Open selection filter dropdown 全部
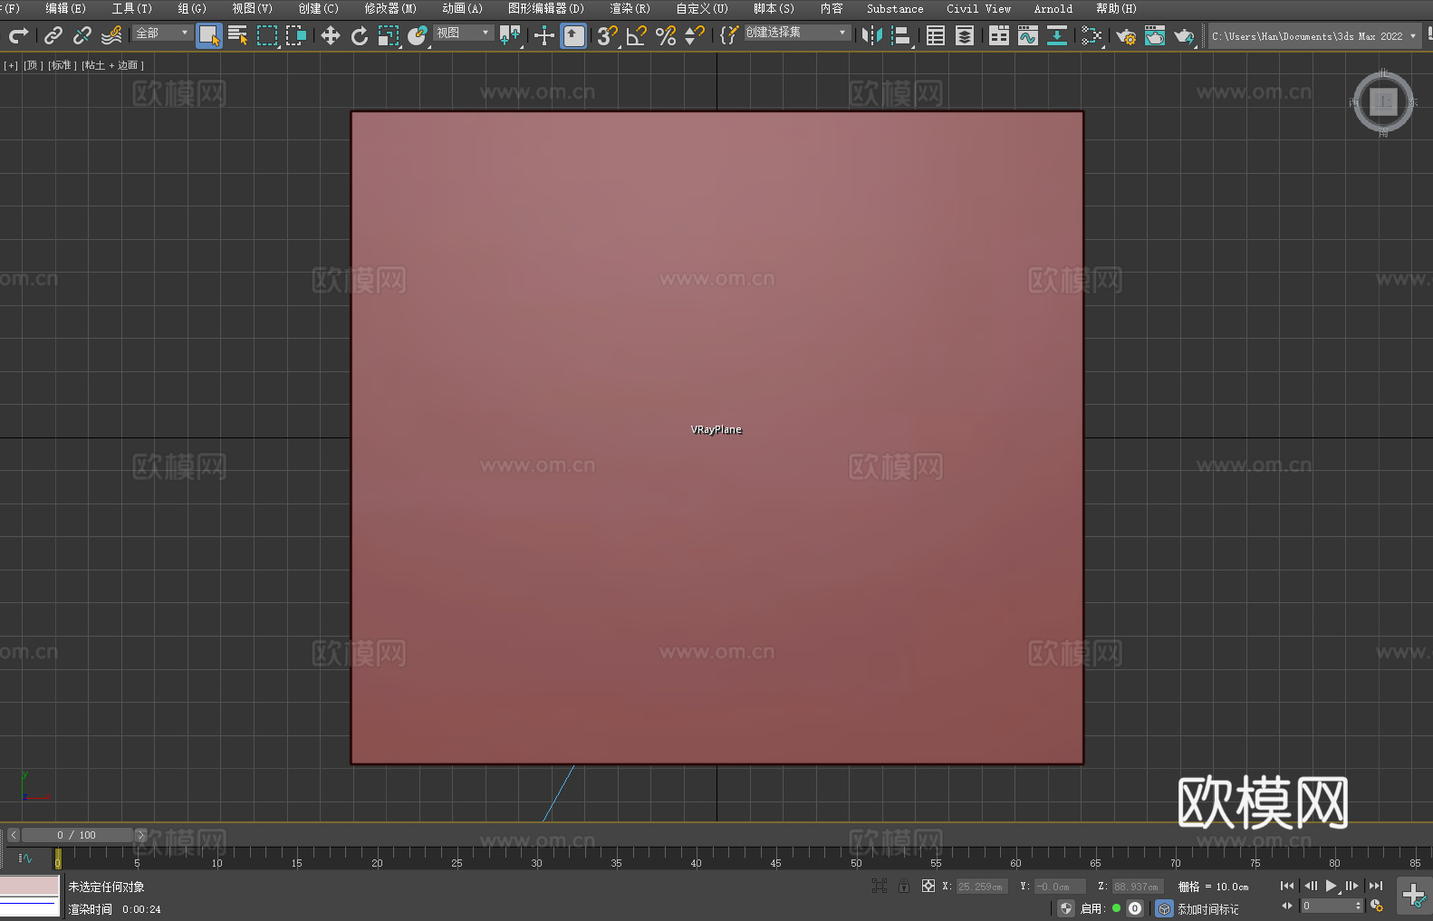 pyautogui.click(x=162, y=33)
